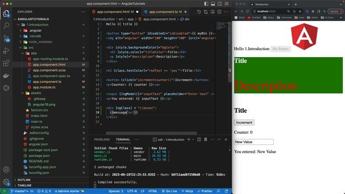
Task: Close the terminal panel
Action: point(226,140)
